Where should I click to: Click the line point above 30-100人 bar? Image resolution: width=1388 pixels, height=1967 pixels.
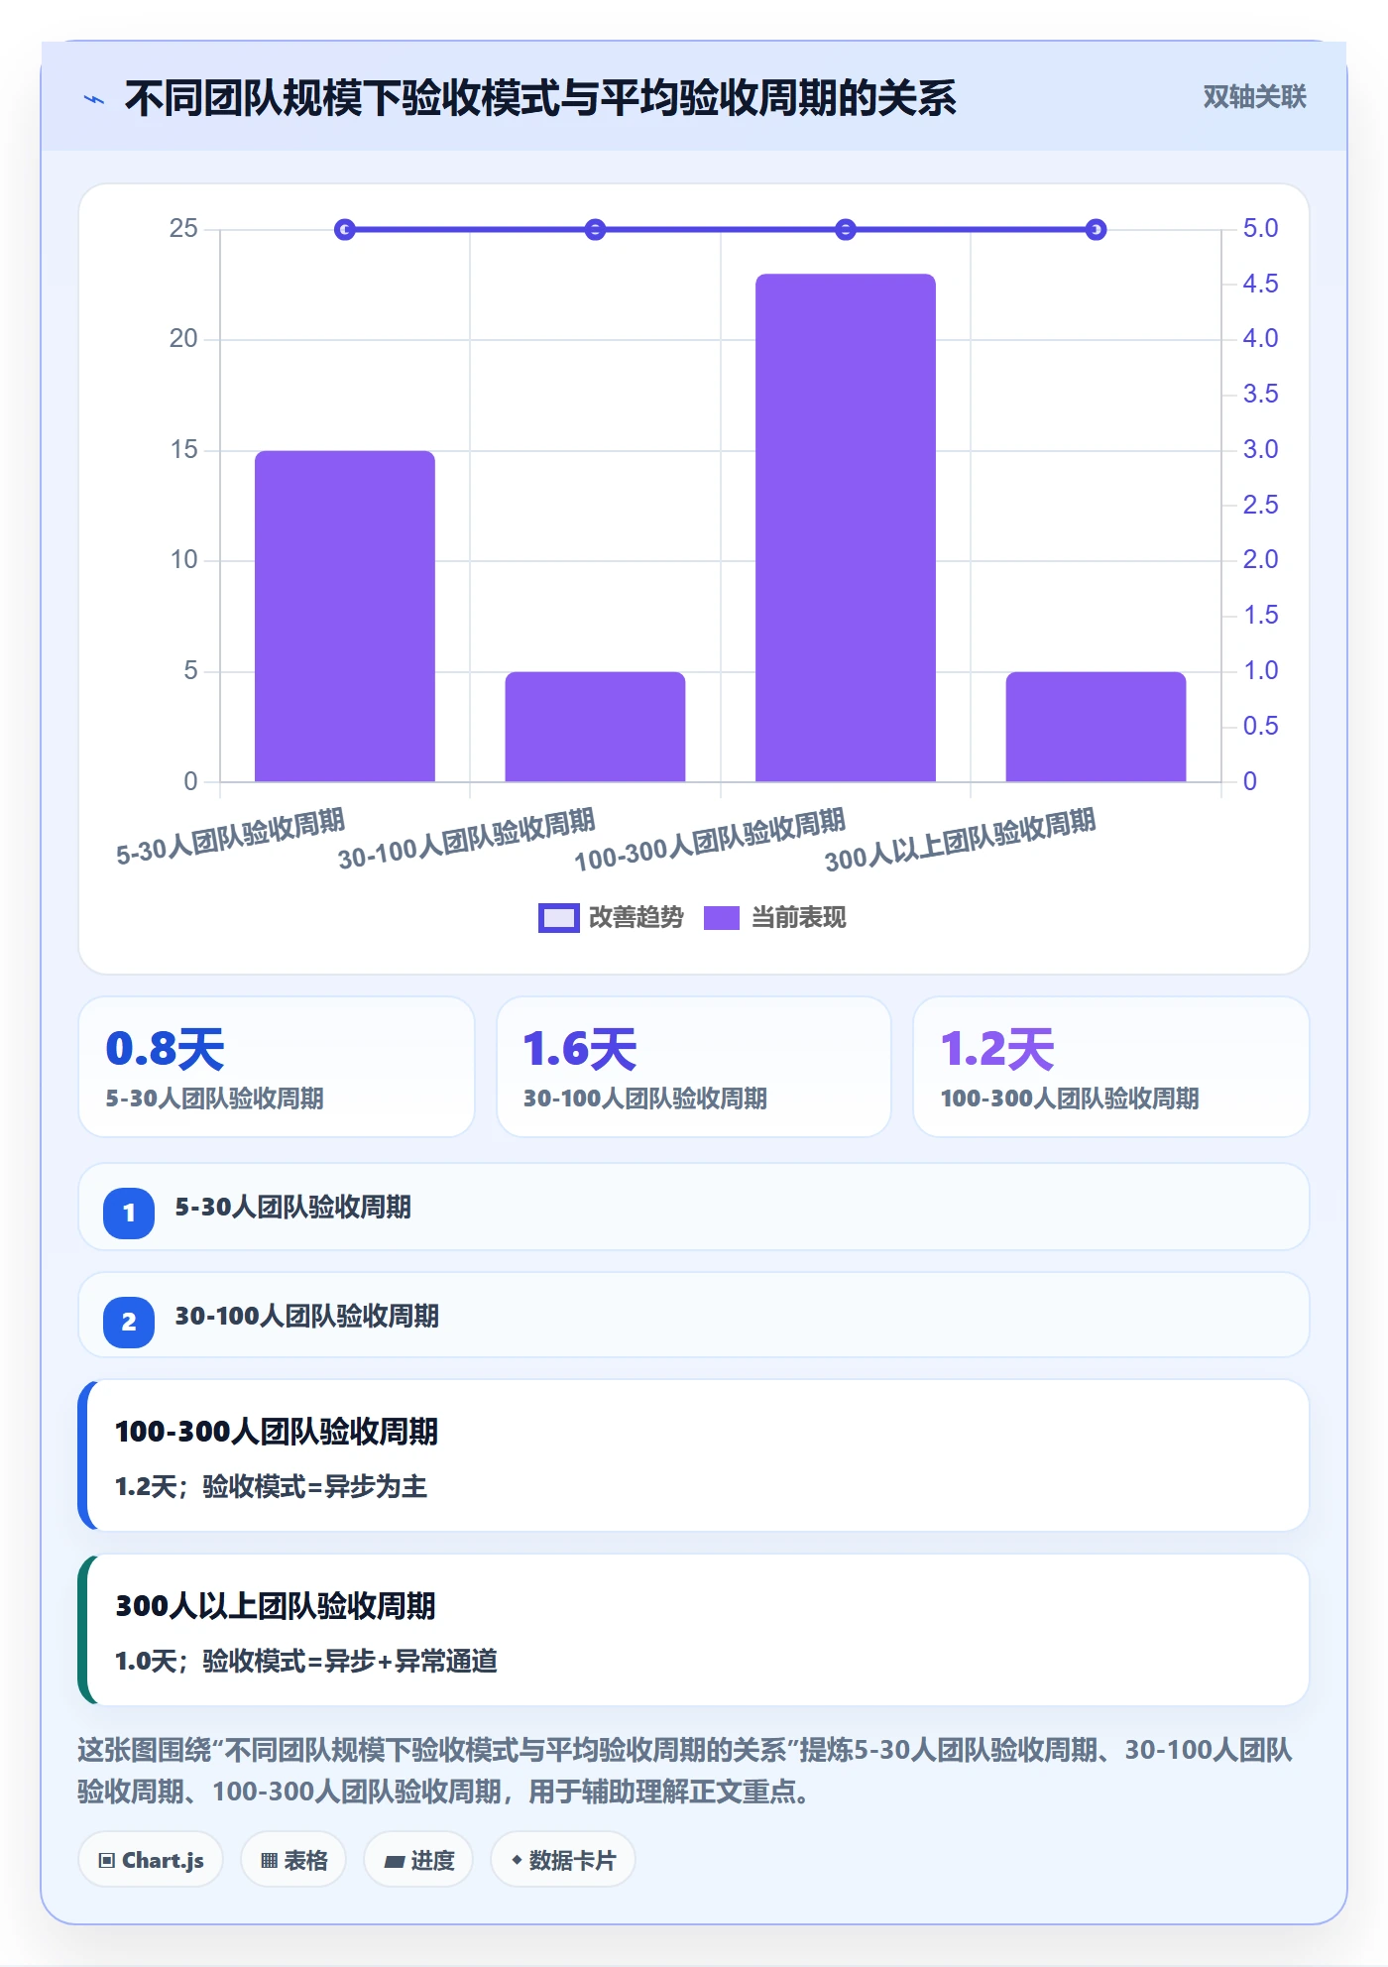tap(595, 230)
